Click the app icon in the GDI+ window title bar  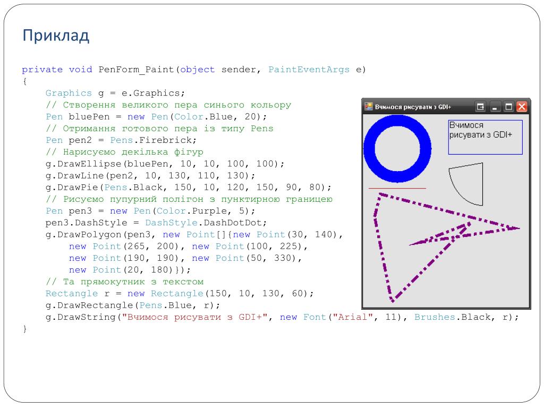coord(369,107)
